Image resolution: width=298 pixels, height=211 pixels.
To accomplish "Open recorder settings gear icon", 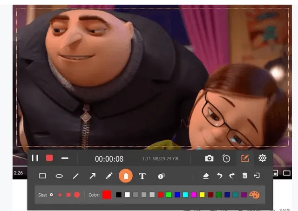I will point(262,158).
